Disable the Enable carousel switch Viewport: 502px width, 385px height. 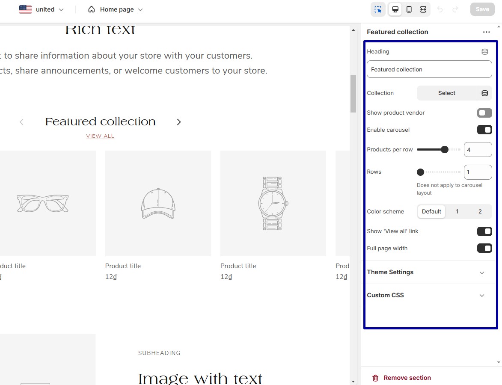(x=484, y=130)
